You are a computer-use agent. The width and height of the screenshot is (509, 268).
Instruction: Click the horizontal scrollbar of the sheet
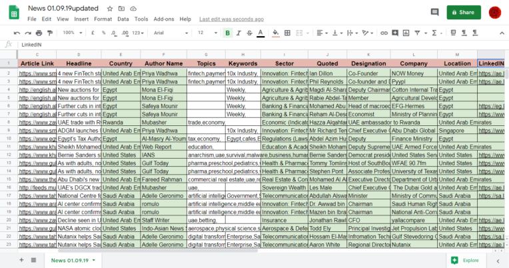pyautogui.click(x=157, y=251)
